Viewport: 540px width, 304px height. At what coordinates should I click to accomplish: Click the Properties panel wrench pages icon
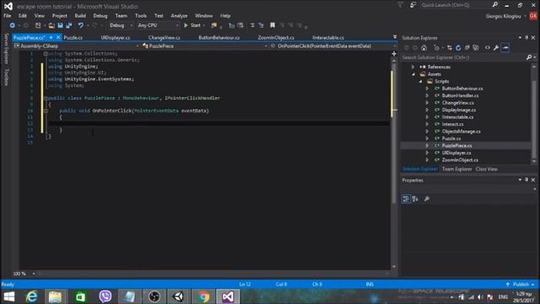tap(427, 198)
